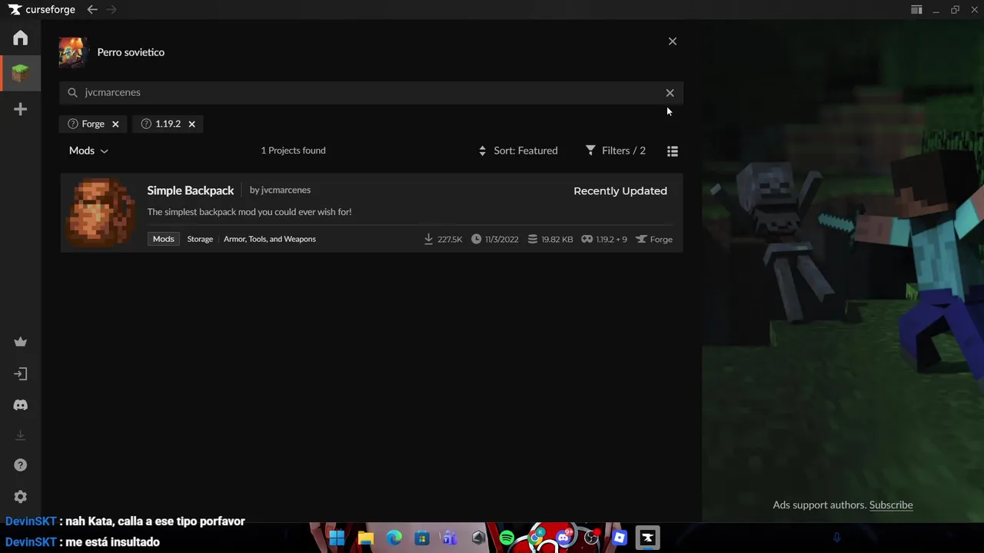Open Microsoft Store from taskbar
Screen dimensions: 984x553
coord(422,538)
